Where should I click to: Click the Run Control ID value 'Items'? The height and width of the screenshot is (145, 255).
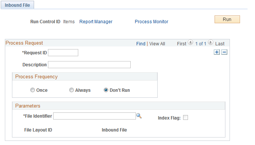tap(69, 22)
